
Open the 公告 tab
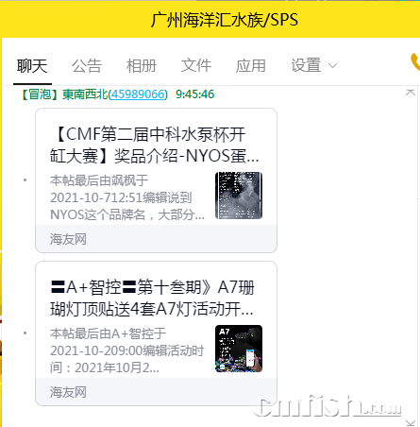click(87, 66)
